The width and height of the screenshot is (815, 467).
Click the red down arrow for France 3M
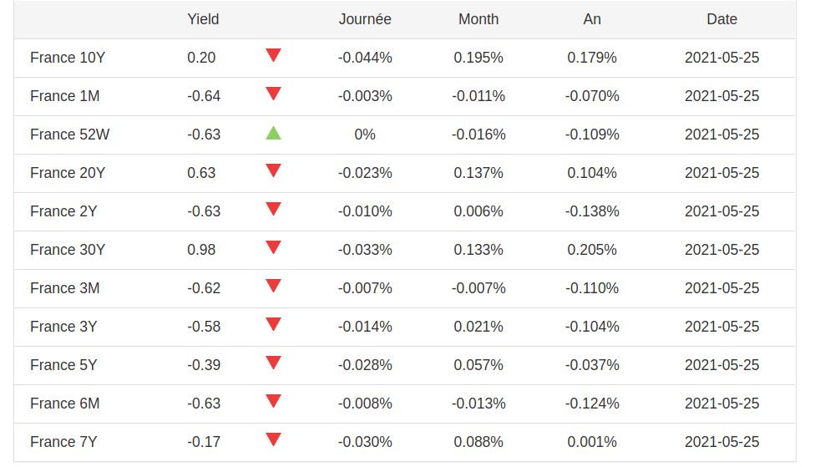pos(273,287)
